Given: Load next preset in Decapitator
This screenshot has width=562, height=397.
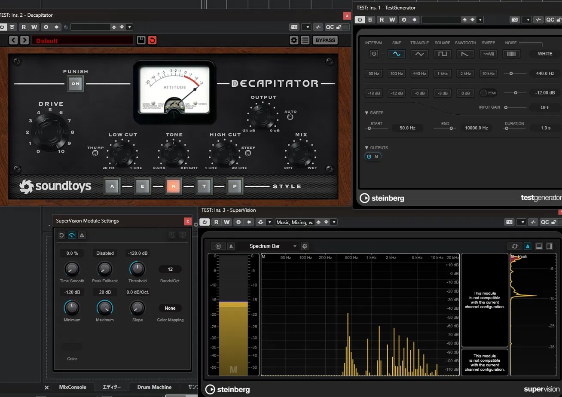Looking at the screenshot, I should pos(24,40).
